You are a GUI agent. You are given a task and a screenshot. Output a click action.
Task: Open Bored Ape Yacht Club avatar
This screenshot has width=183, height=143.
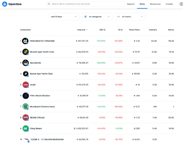coord(26,74)
